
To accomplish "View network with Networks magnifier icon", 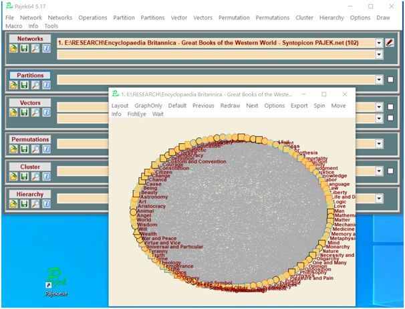I will pos(35,48).
